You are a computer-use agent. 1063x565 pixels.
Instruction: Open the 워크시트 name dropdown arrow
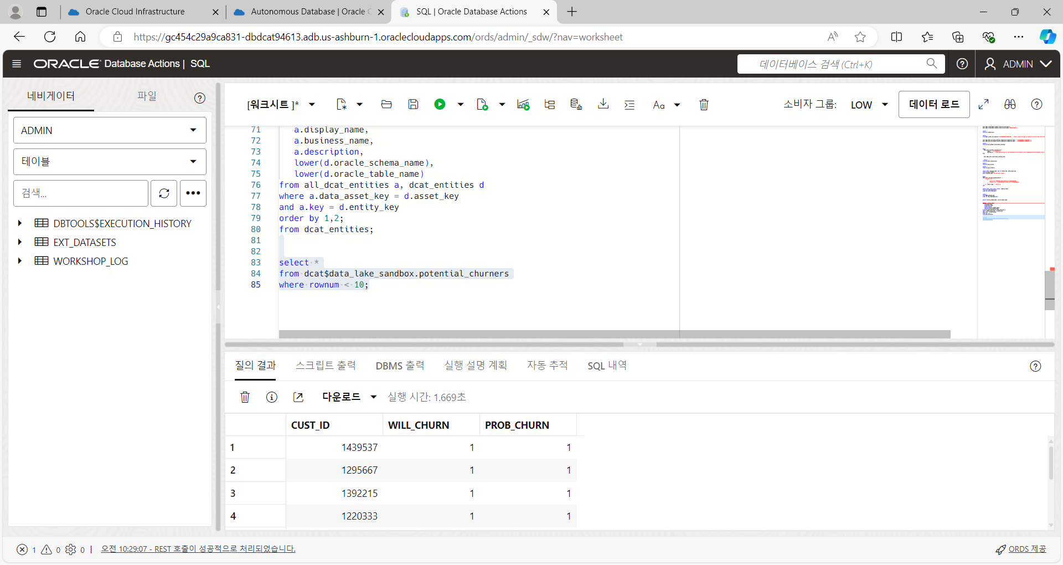tap(312, 105)
